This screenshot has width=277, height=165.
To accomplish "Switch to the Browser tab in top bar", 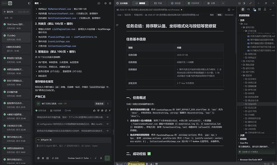I will click(176, 3).
